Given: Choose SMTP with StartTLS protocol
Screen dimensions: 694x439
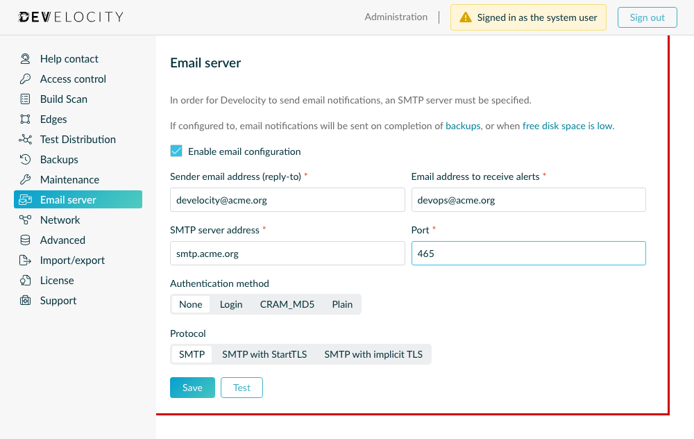Looking at the screenshot, I should (264, 354).
